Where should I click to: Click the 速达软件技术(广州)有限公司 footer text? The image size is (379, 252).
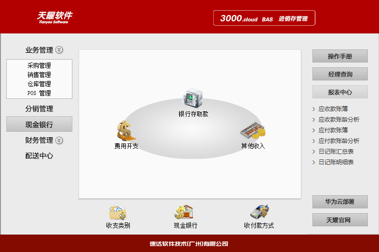point(189,244)
